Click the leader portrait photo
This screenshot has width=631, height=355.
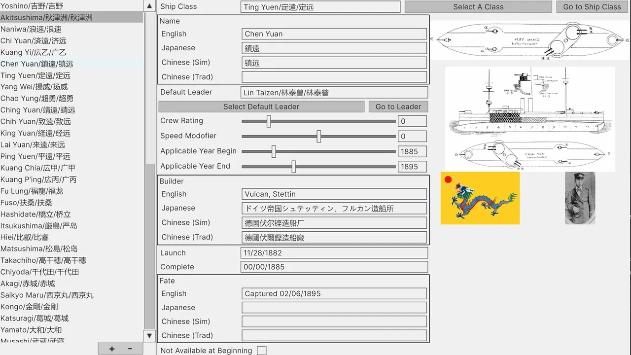580,198
